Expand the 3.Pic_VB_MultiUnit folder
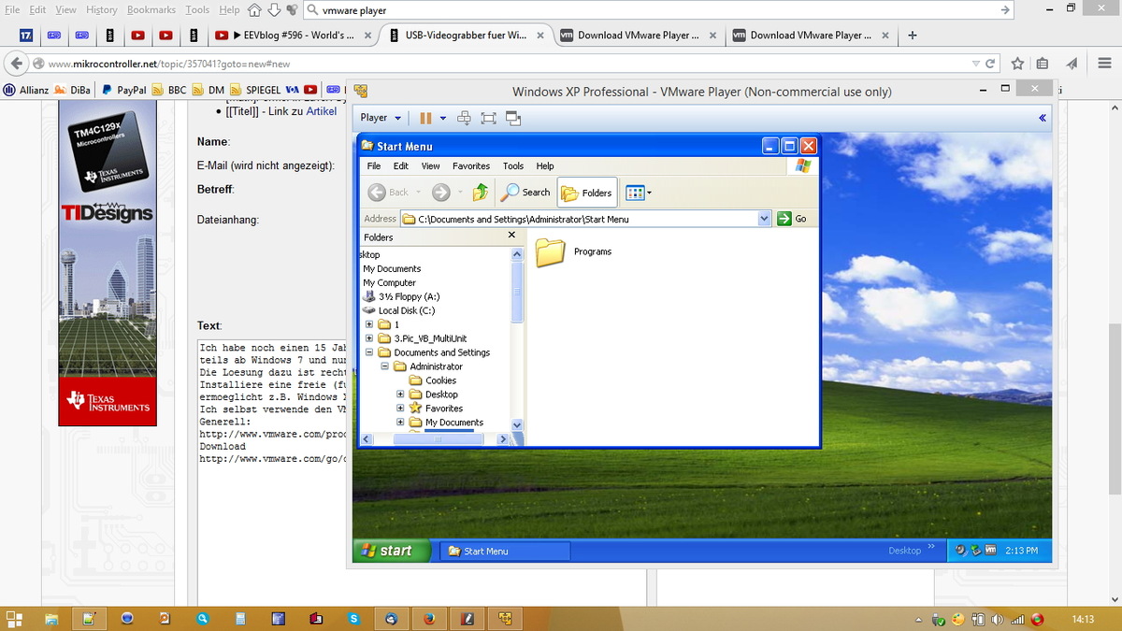Image resolution: width=1122 pixels, height=631 pixels. (x=369, y=338)
